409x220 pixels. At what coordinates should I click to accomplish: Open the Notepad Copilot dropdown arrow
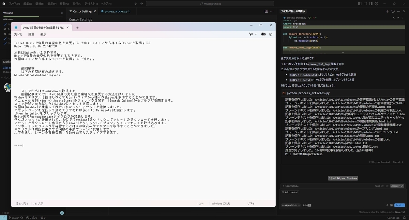pos(256,34)
